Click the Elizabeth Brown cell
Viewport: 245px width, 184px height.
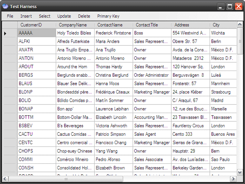point(113,168)
